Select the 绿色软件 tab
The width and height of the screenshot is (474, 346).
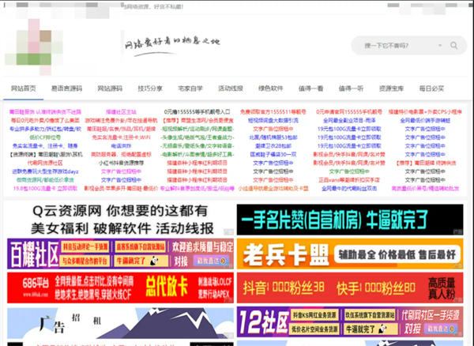271,88
